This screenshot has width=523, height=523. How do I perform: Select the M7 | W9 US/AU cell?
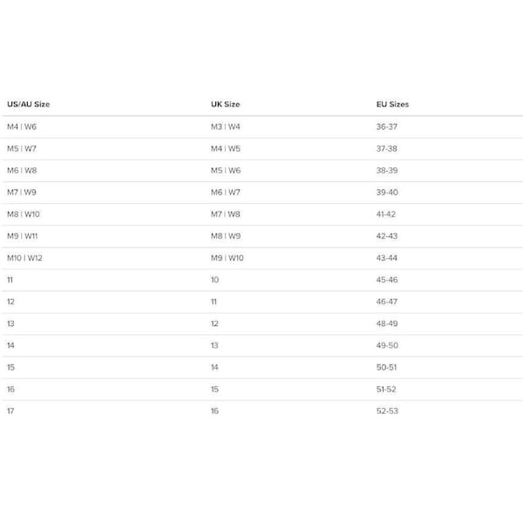[x=22, y=193]
